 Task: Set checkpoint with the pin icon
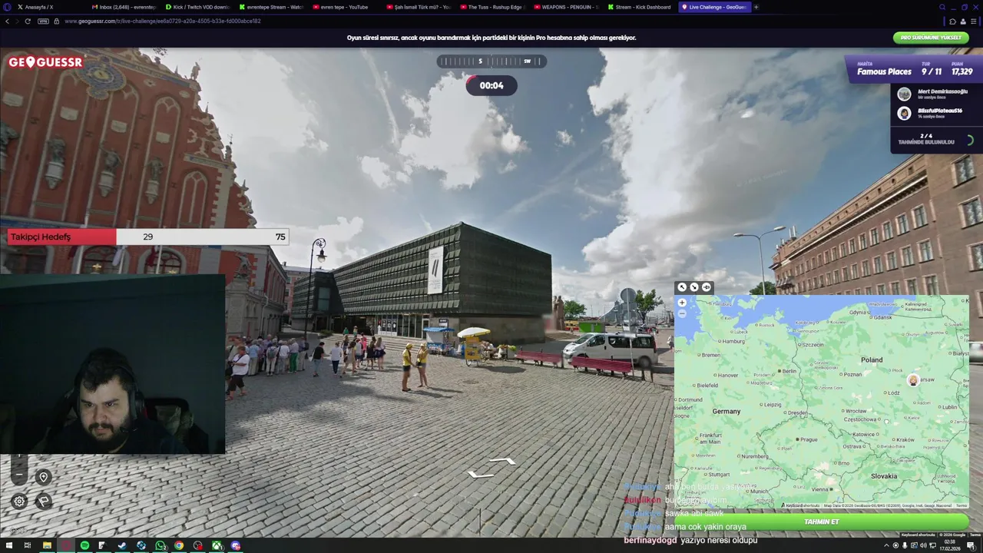click(x=44, y=477)
